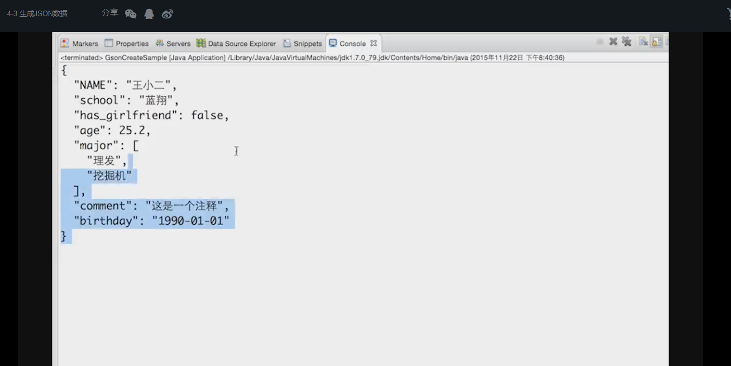Click Remove All Terminated Launches double X icon
731x366 pixels.
pos(627,41)
